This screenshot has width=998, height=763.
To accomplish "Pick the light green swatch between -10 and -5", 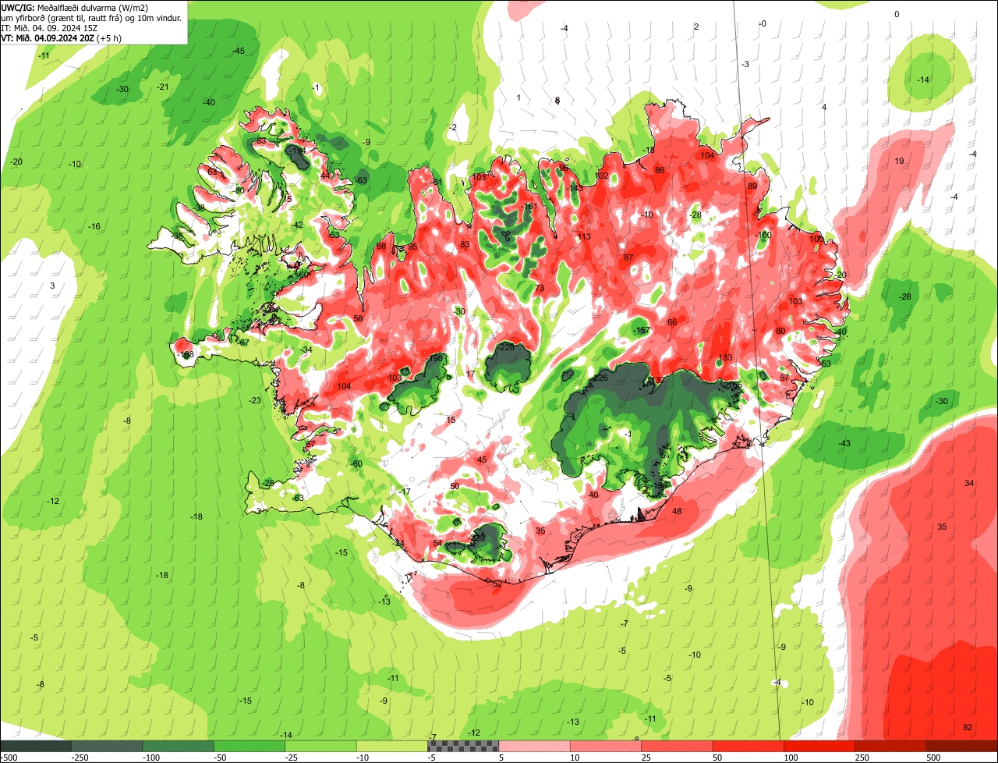I will [391, 746].
